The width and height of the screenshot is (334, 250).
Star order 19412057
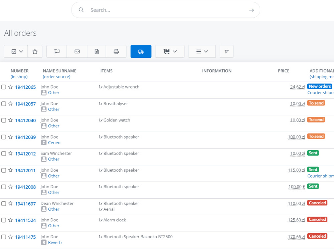click(10, 104)
